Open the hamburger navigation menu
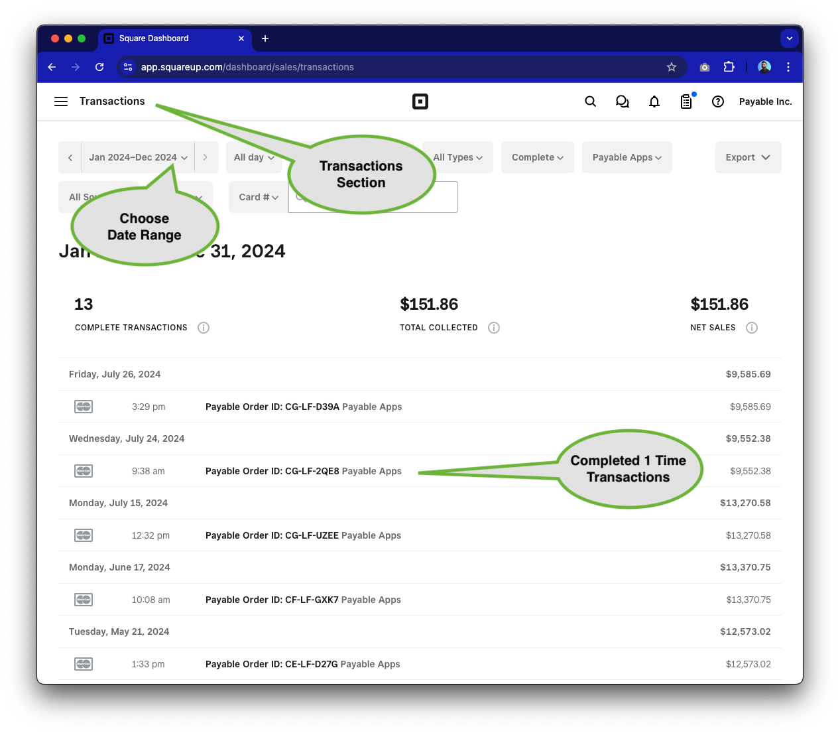840x733 pixels. tap(60, 101)
